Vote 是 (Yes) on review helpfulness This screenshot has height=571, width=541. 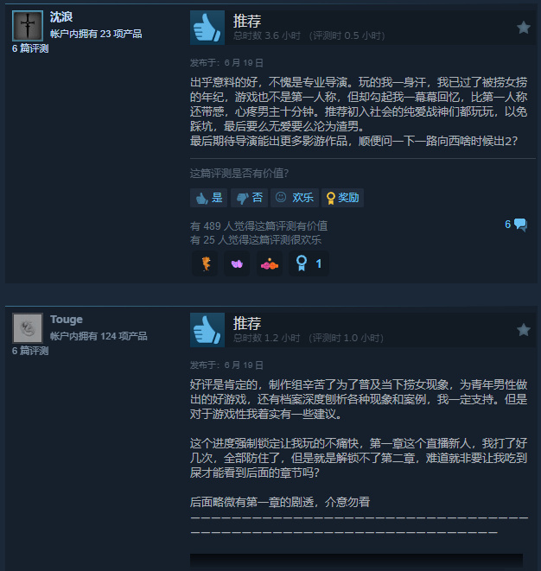coord(209,198)
